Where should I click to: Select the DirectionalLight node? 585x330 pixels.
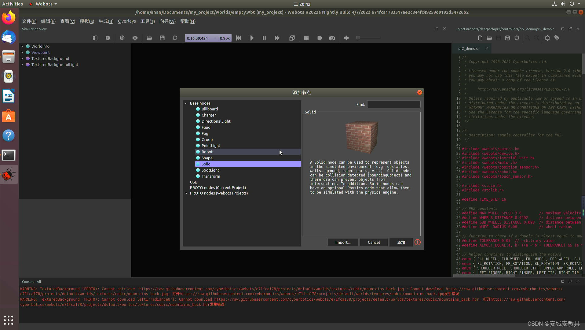tap(248, 121)
